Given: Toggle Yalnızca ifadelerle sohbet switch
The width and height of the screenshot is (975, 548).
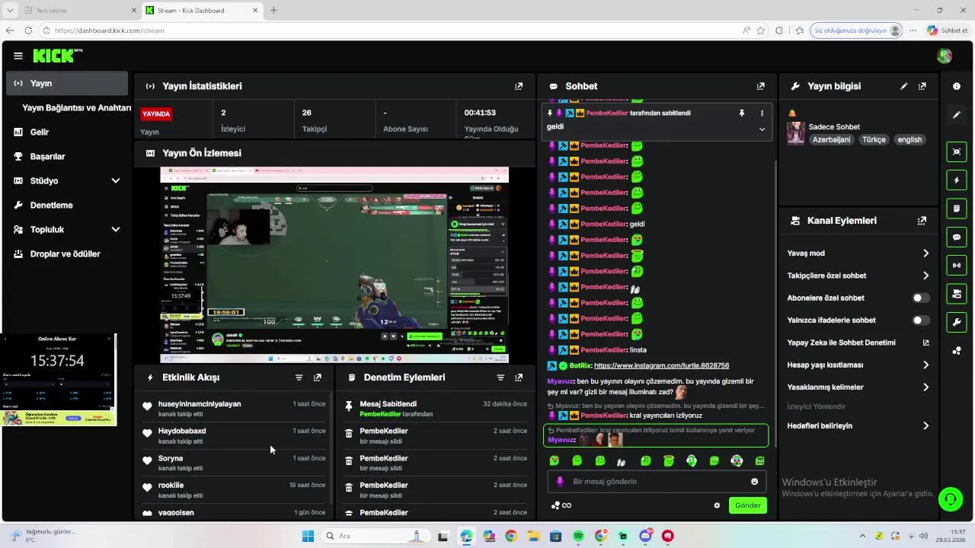Looking at the screenshot, I should 921,320.
